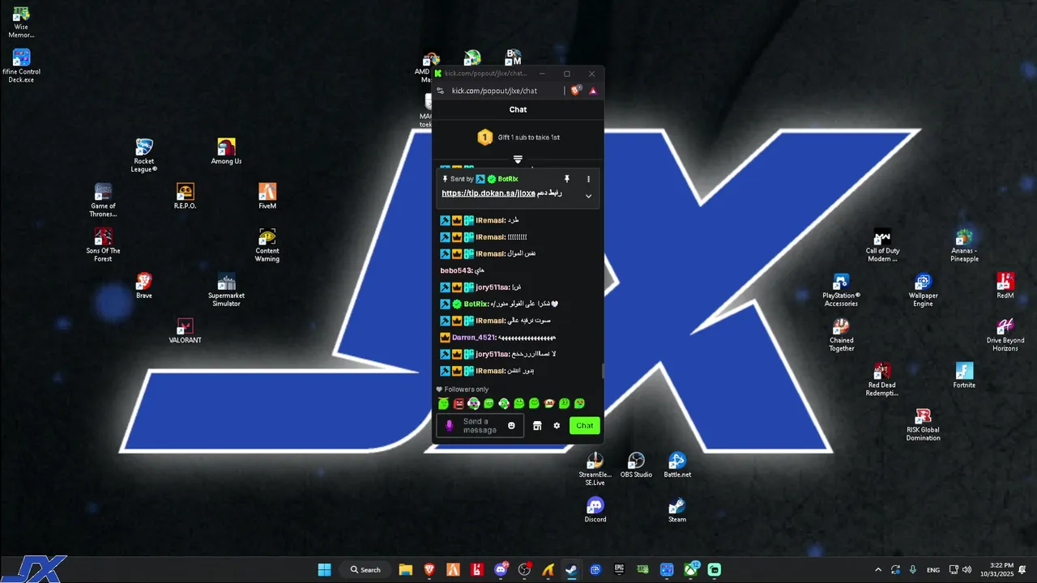
Task: Open volume control in system tray
Action: point(967,570)
